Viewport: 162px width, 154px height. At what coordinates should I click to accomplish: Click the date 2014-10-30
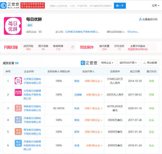[x=135, y=81]
